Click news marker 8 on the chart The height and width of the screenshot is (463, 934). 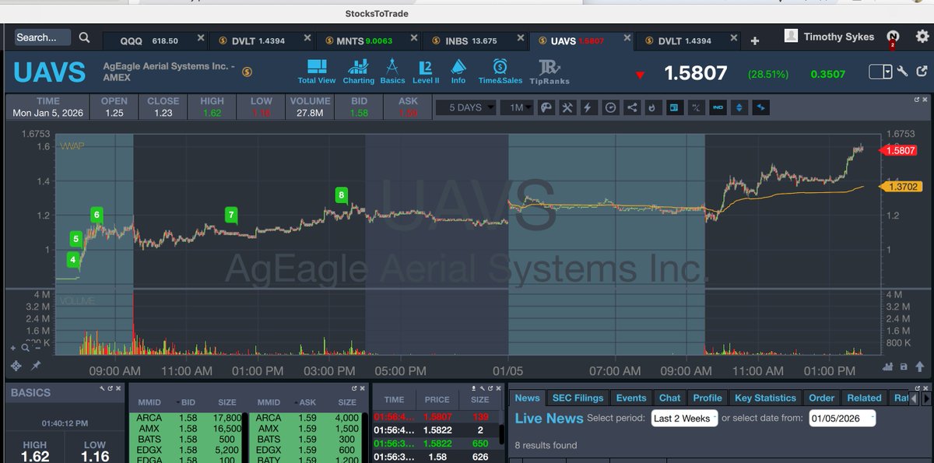(341, 195)
